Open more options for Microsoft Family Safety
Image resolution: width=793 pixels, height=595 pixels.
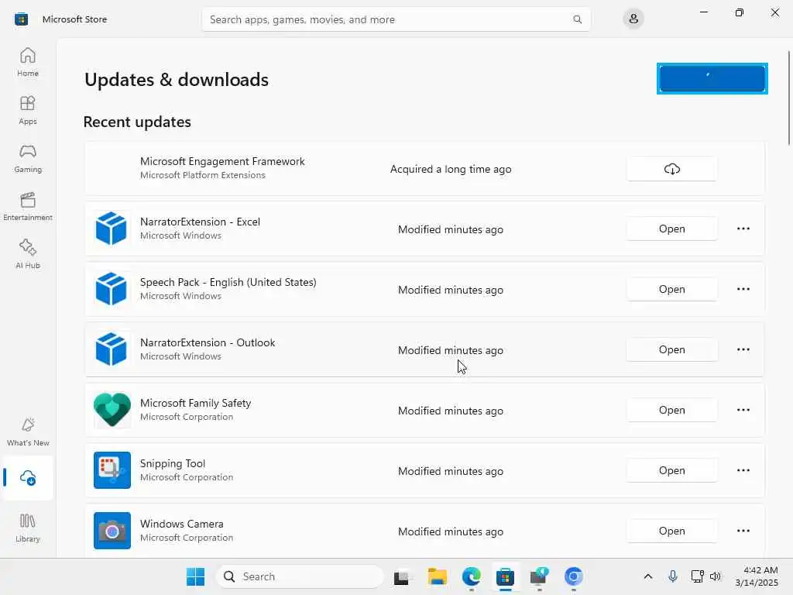(743, 410)
